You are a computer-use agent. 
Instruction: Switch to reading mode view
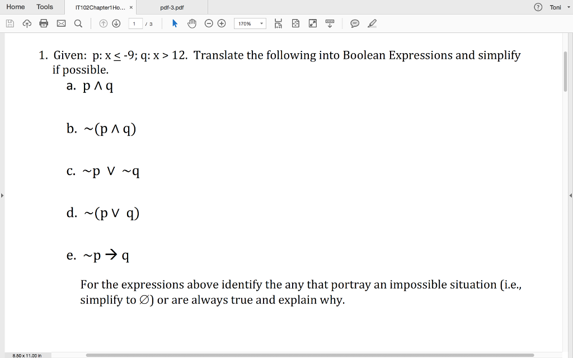[x=330, y=23]
